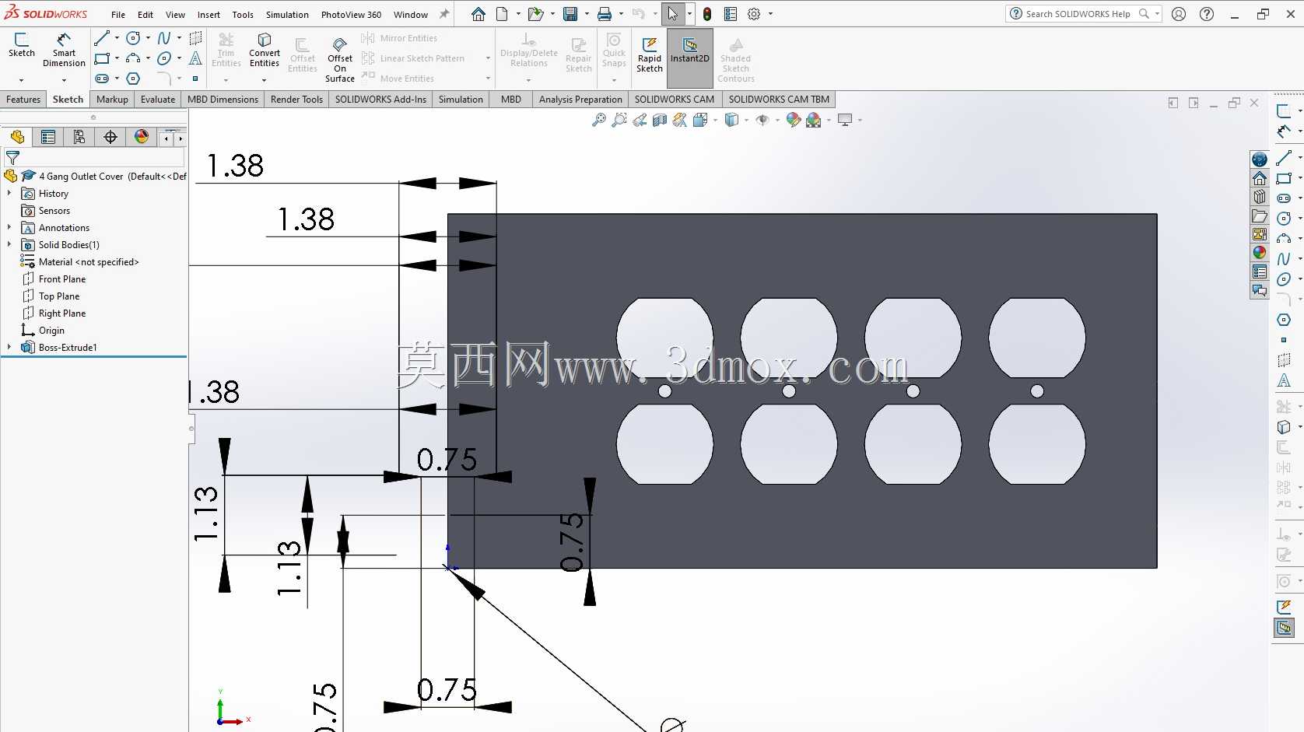Click the Print icon
The image size is (1304, 732).
pos(604,14)
